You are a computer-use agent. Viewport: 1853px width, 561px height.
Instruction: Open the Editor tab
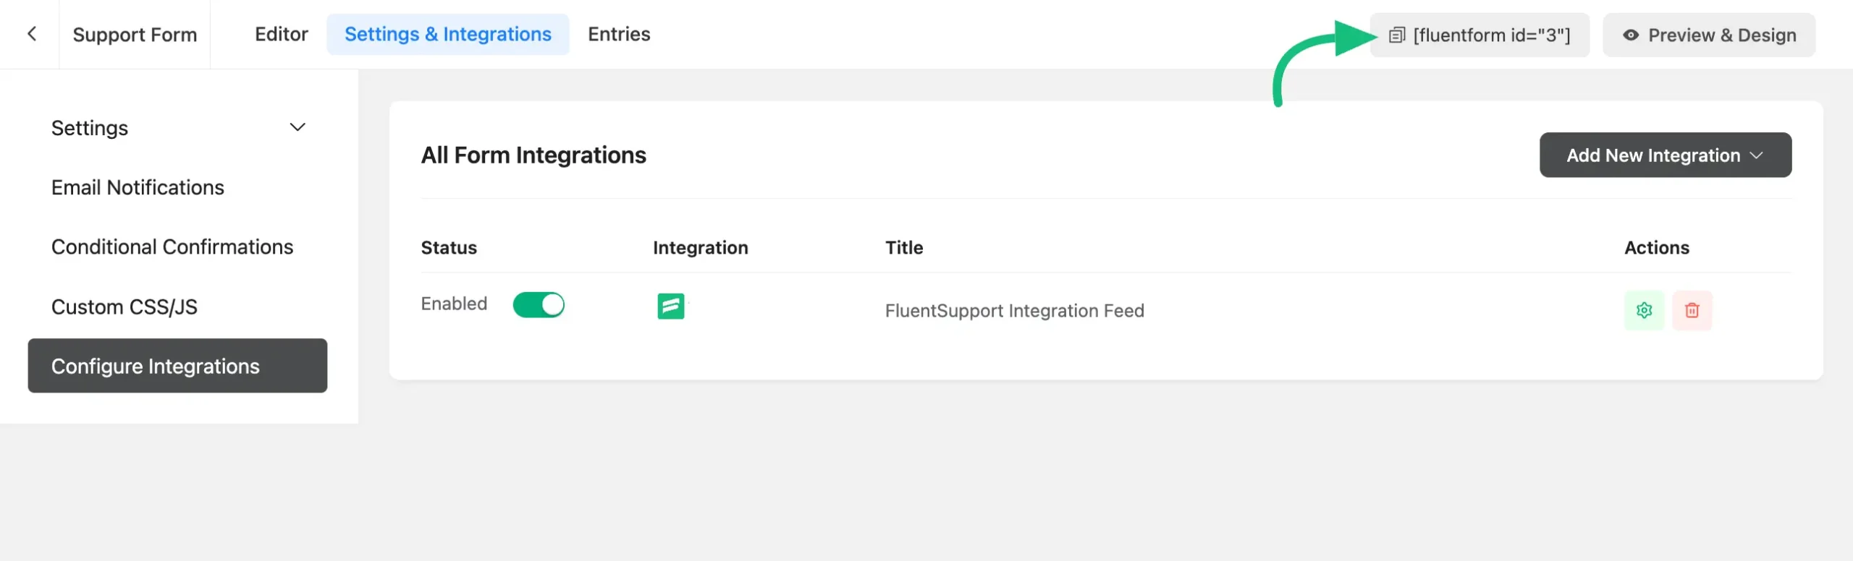pyautogui.click(x=281, y=34)
